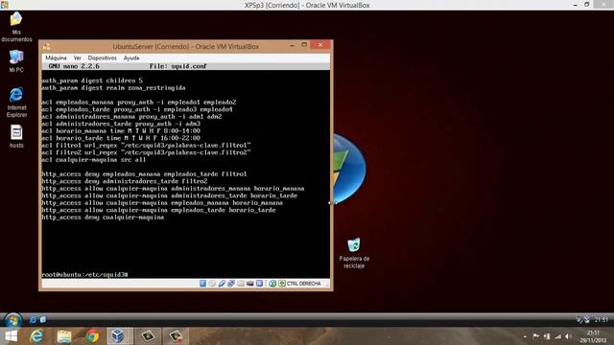Click the 'acl empleados_tarde proxy_auth' line
The width and height of the screenshot is (614, 345).
point(137,109)
